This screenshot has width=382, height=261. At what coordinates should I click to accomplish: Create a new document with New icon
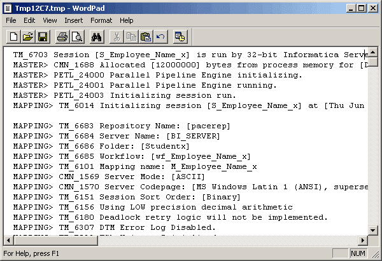(13, 37)
